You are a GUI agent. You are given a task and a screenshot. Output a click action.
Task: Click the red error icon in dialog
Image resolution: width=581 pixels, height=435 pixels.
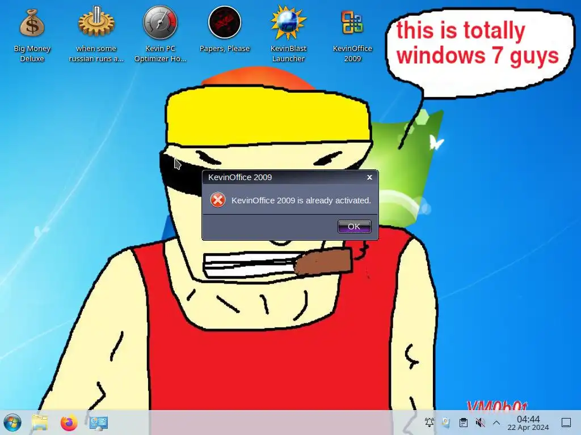[x=218, y=200]
